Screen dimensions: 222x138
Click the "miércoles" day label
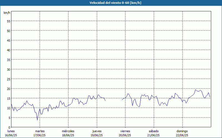click(x=68, y=131)
